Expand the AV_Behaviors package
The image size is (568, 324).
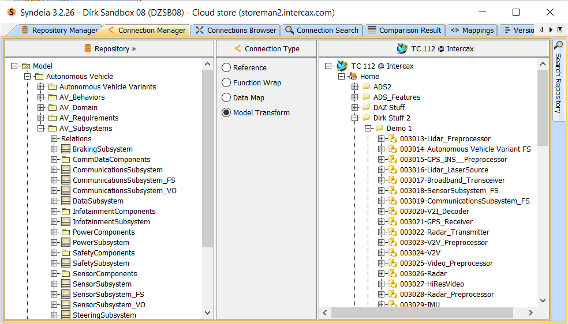point(40,97)
